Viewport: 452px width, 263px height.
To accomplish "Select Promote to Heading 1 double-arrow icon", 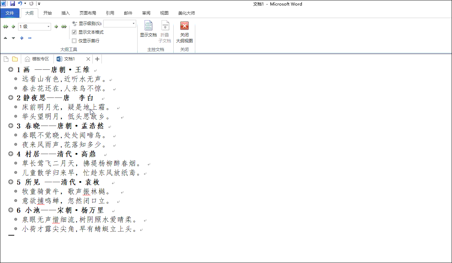I will [x=5, y=26].
